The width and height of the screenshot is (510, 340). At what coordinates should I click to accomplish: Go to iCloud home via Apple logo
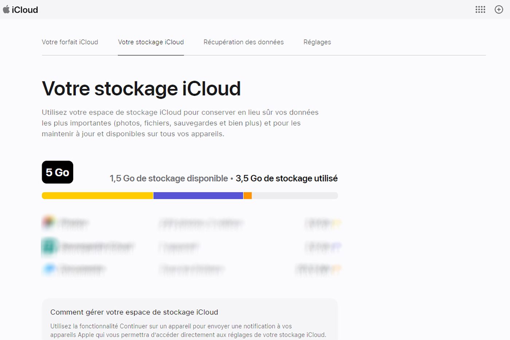(6, 9)
